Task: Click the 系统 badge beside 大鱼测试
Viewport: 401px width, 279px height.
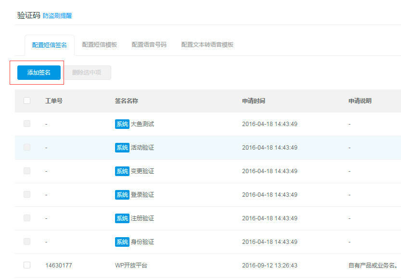Action: pos(122,124)
